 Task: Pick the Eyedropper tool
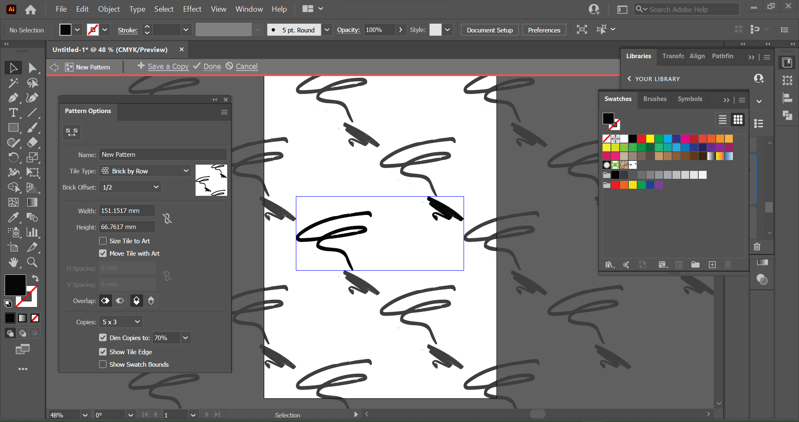[13, 217]
